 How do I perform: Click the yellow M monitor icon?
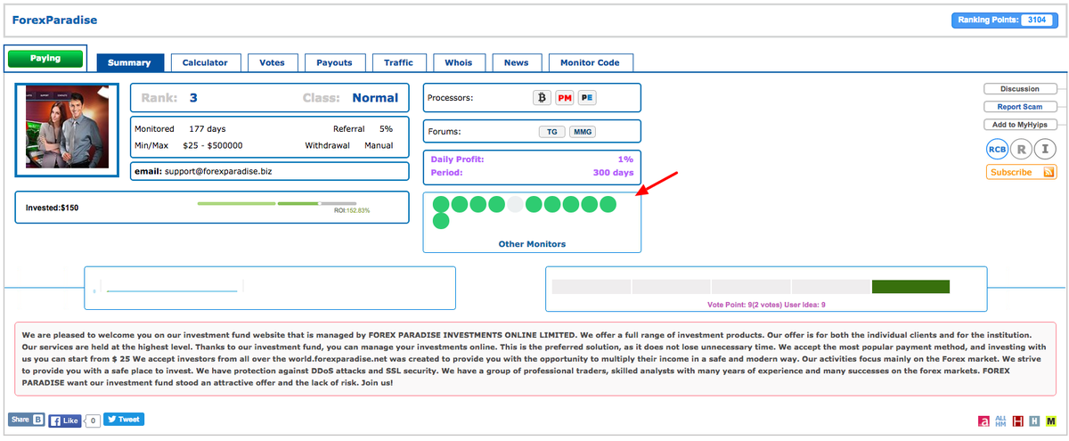coord(1051,422)
